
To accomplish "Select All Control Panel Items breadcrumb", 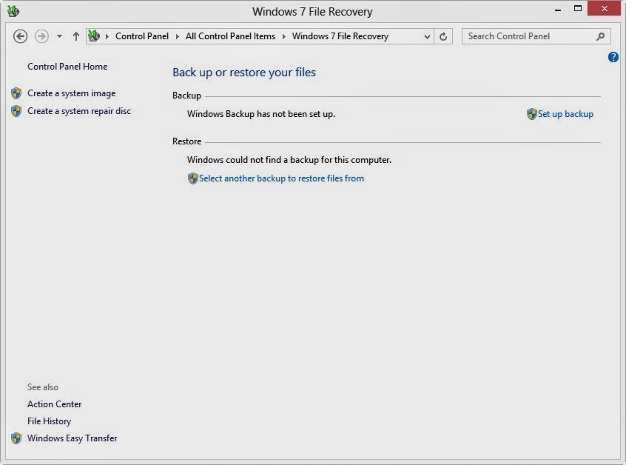I will click(x=230, y=36).
